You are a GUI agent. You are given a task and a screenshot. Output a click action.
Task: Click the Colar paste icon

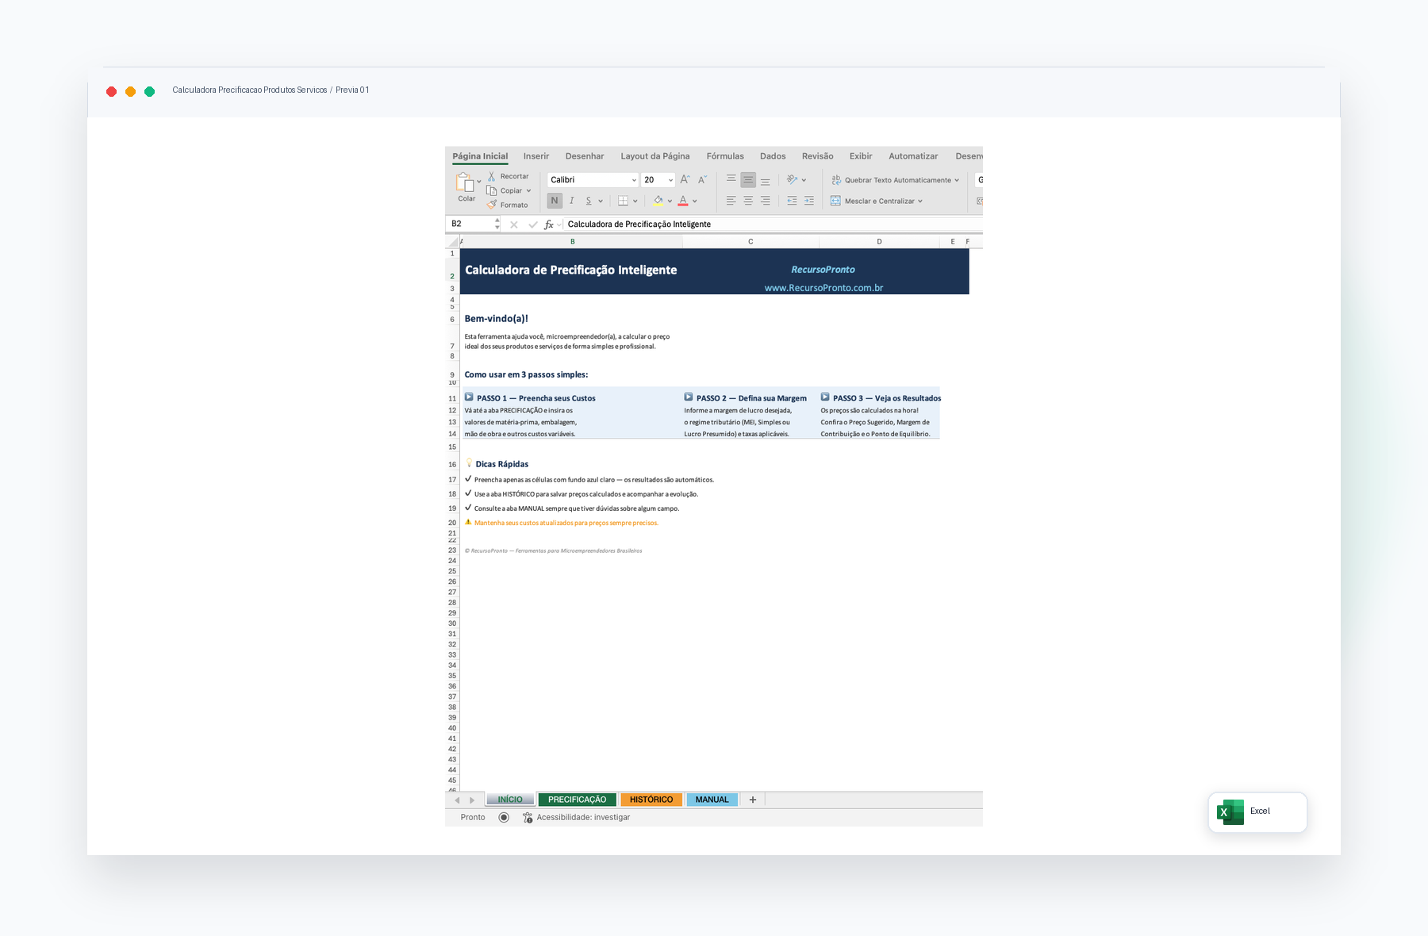(x=465, y=183)
